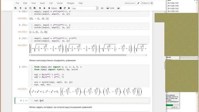Cut selected cells with scissors icon
The image size is (199, 112).
(26, 8)
